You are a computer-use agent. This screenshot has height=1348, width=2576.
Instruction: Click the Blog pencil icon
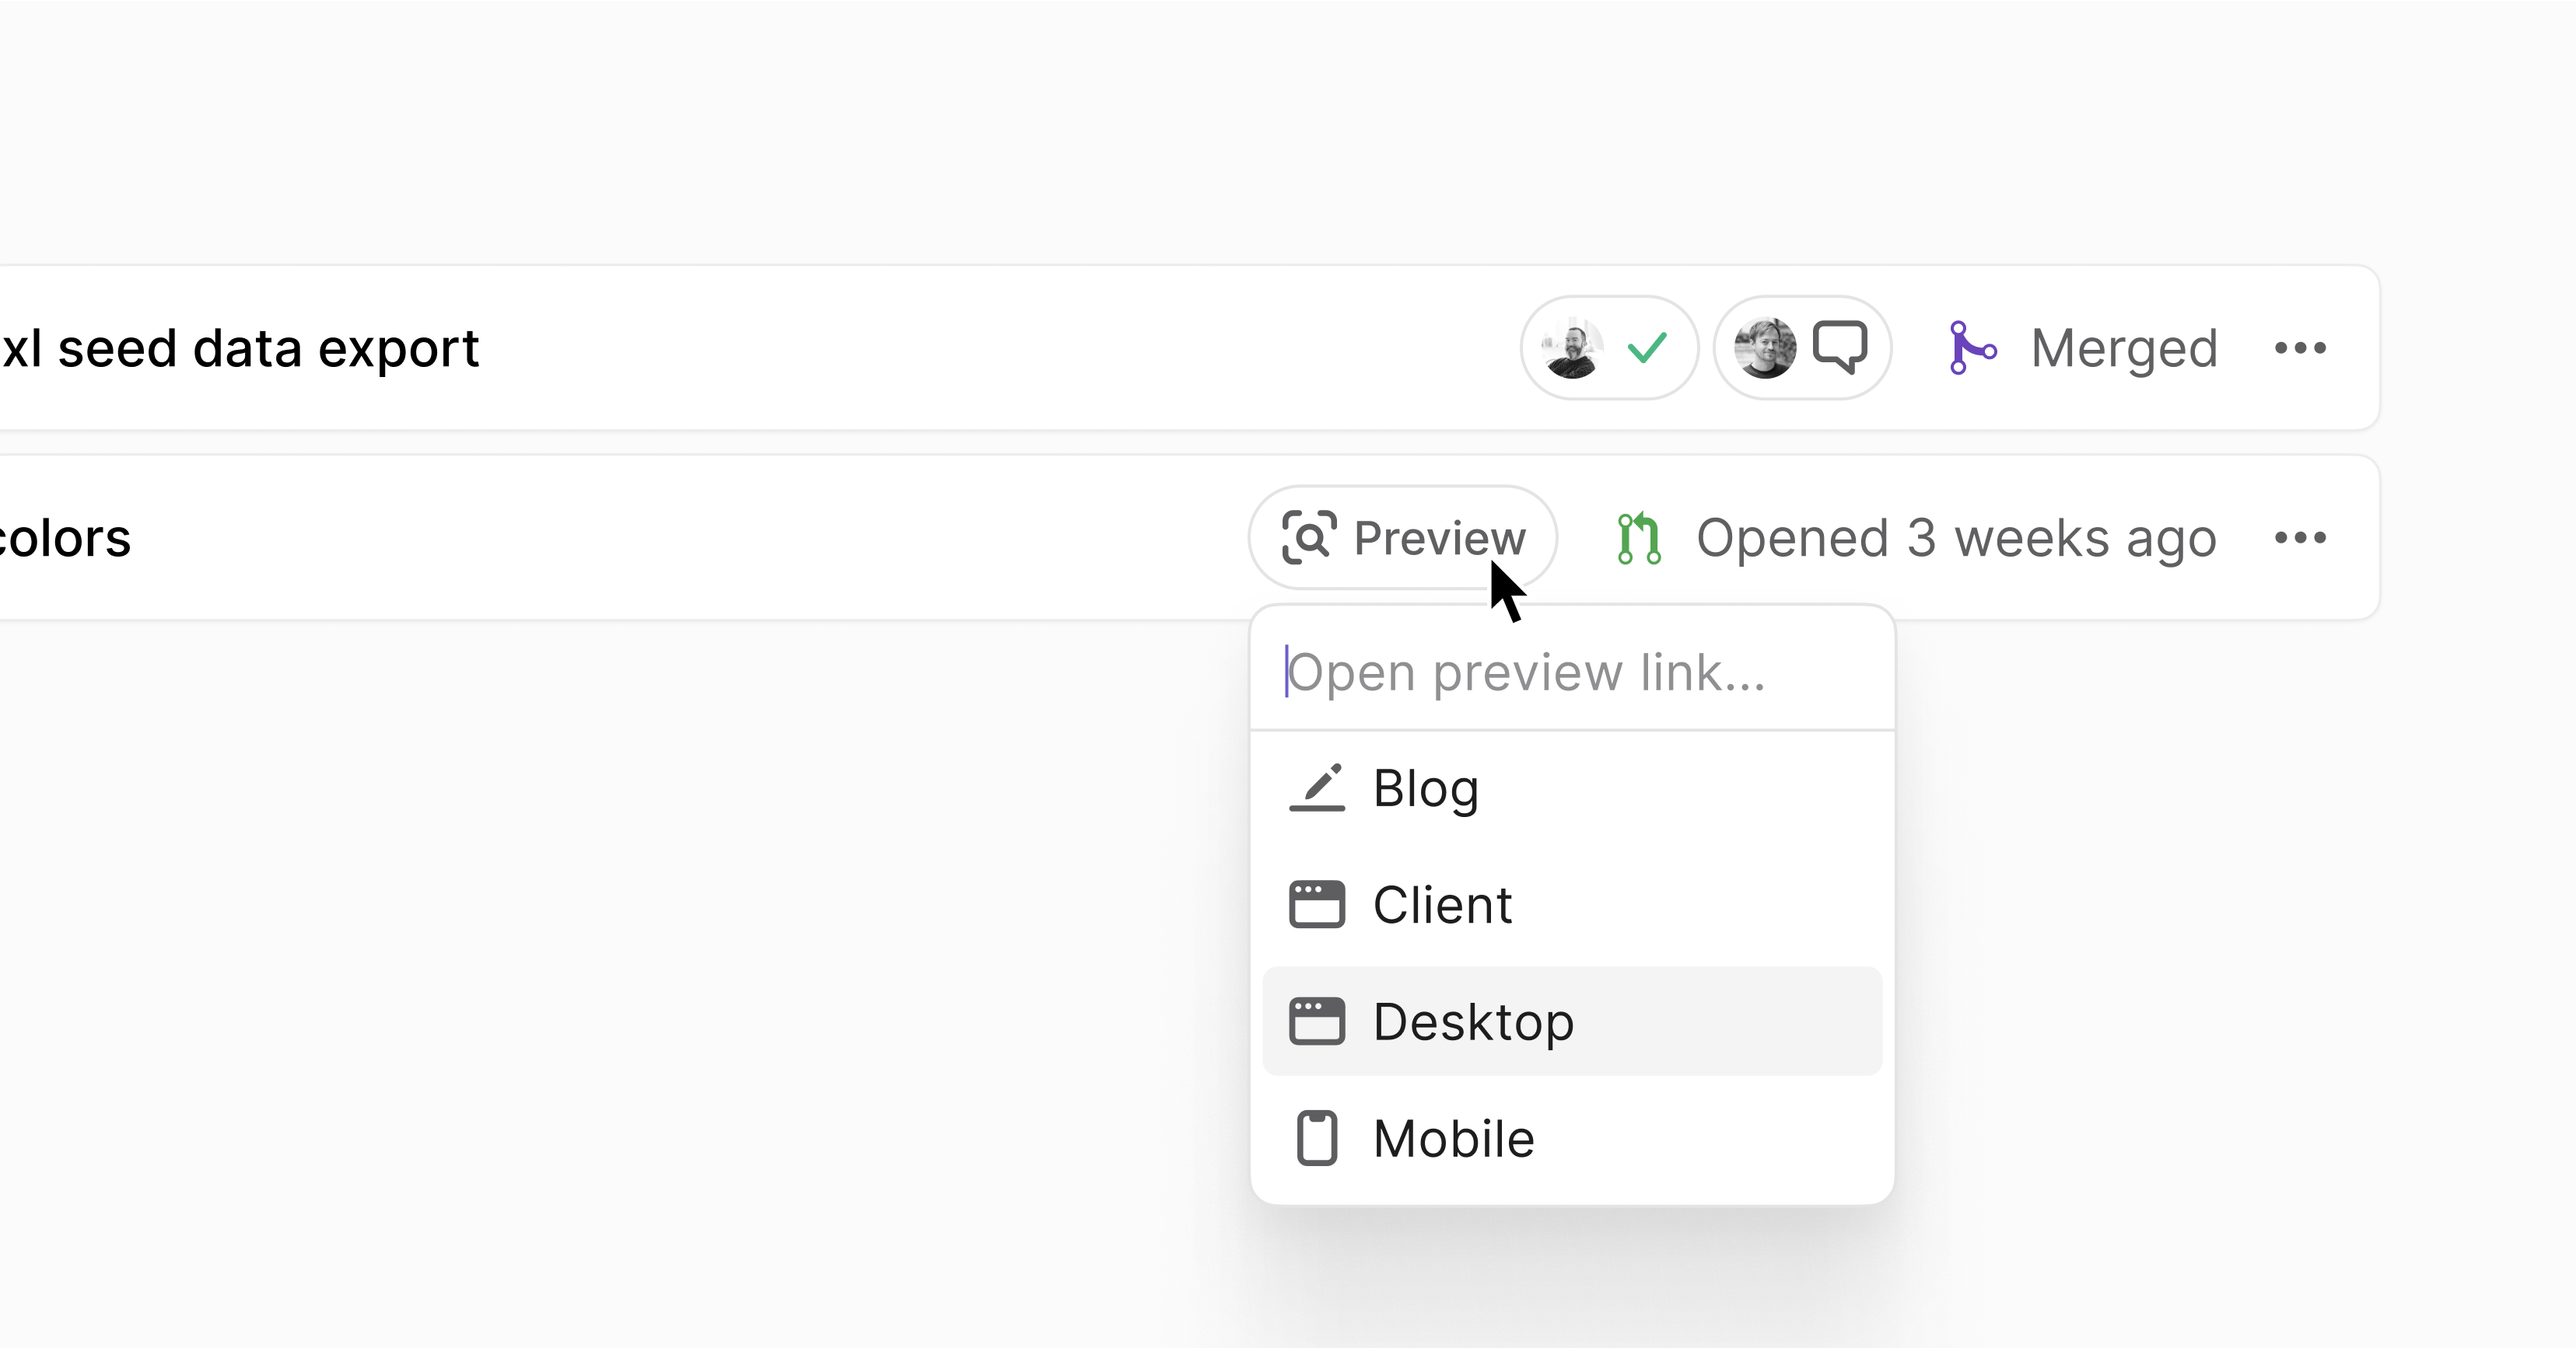point(1317,788)
